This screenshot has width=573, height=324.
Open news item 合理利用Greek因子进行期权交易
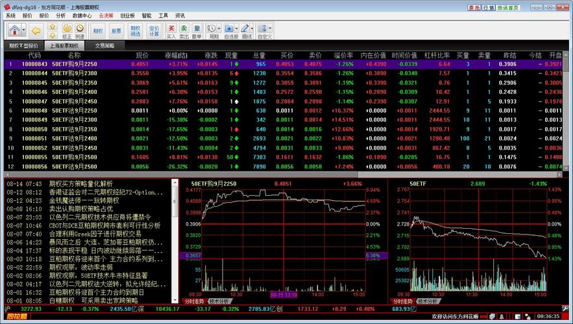(95, 234)
